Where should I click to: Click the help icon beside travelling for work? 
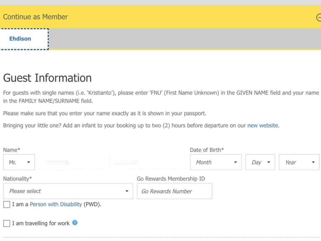[x=75, y=223]
